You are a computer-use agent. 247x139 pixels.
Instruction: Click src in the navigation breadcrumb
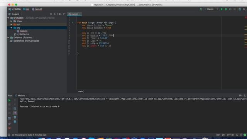[26, 9]
